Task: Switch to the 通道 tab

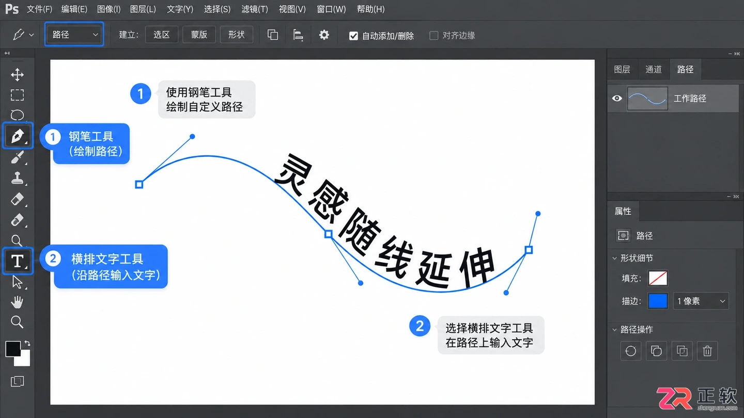Action: pos(654,69)
